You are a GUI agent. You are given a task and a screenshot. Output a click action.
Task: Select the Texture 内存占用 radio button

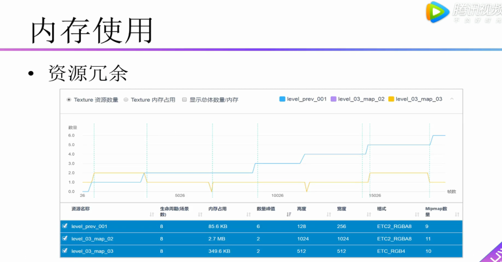[126, 100]
